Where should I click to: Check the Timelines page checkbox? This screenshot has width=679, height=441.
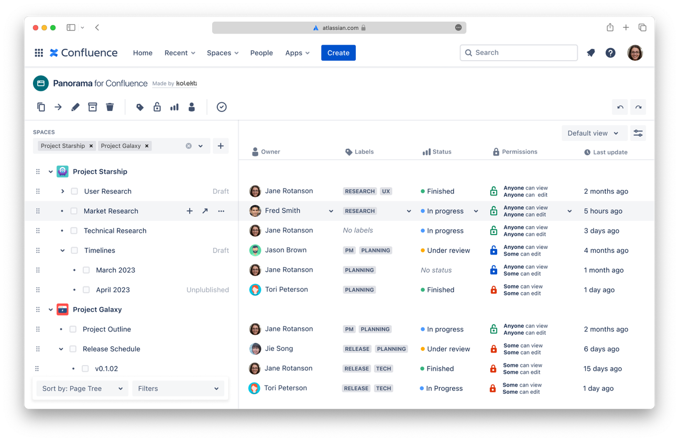click(75, 250)
